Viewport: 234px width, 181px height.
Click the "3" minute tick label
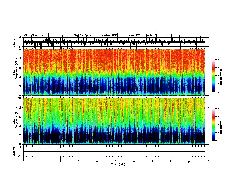click(x=79, y=161)
